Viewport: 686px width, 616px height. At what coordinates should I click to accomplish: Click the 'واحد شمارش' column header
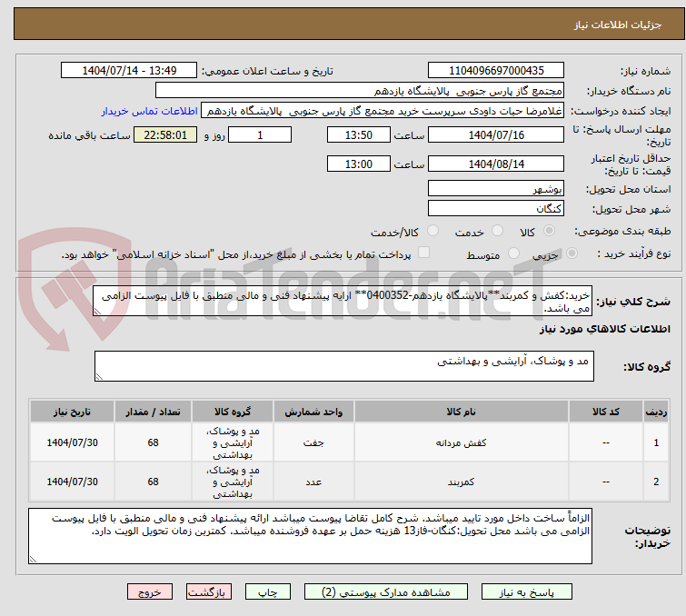(313, 412)
